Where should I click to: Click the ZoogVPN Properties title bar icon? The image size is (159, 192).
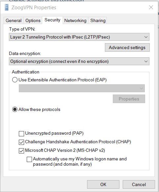(x=7, y=7)
